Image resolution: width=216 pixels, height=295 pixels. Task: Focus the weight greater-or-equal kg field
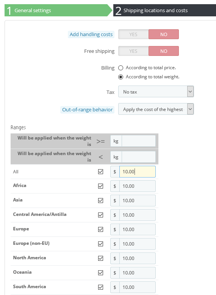(139, 141)
